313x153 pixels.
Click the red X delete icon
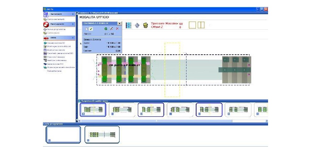[117, 29]
